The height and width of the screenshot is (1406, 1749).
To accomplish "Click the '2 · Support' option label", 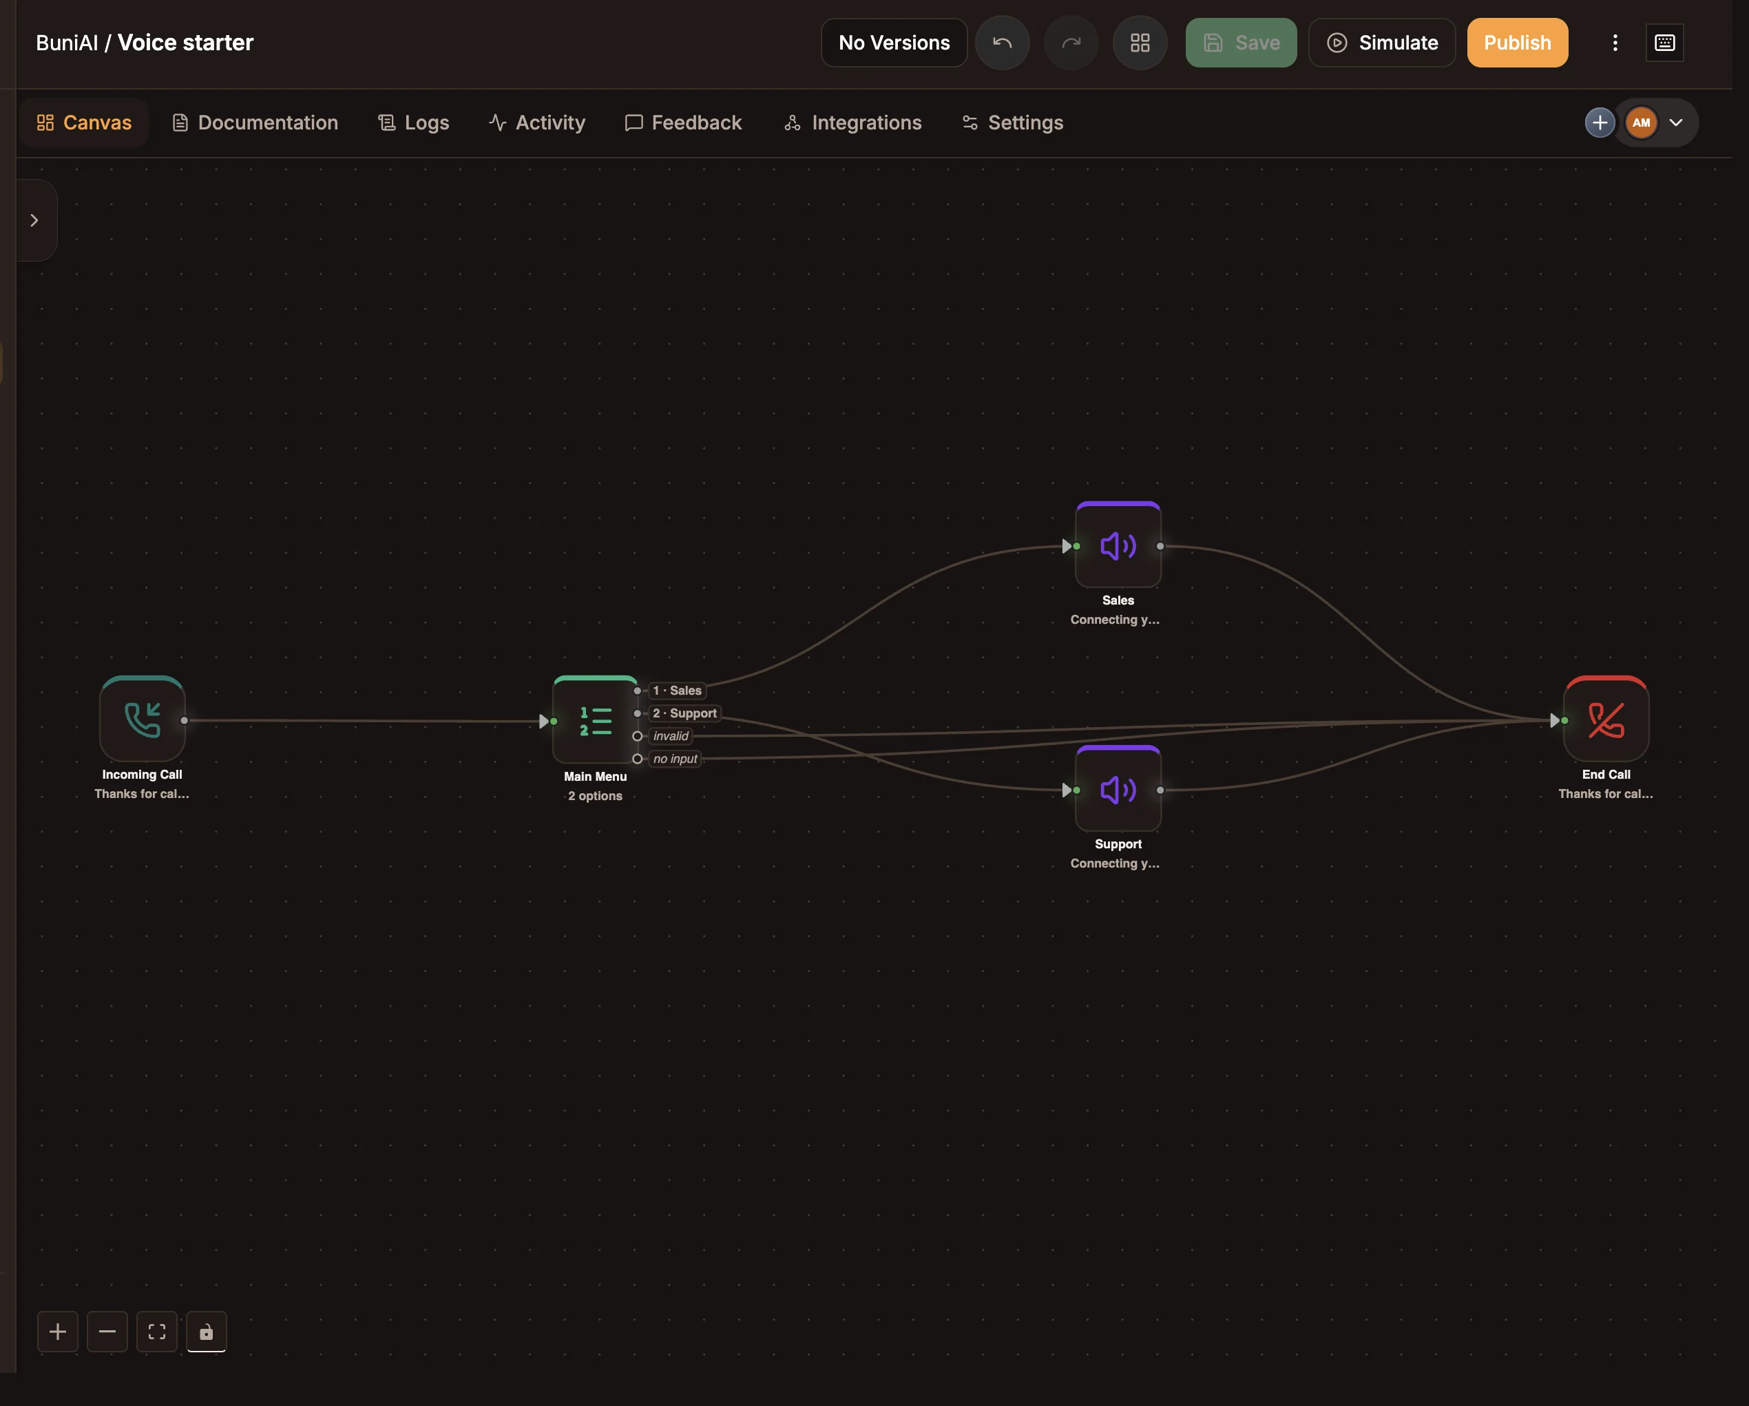I will point(684,713).
